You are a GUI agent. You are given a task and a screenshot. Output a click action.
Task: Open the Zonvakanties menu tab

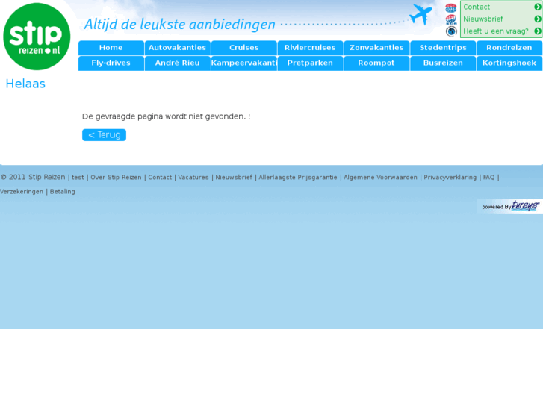376,48
